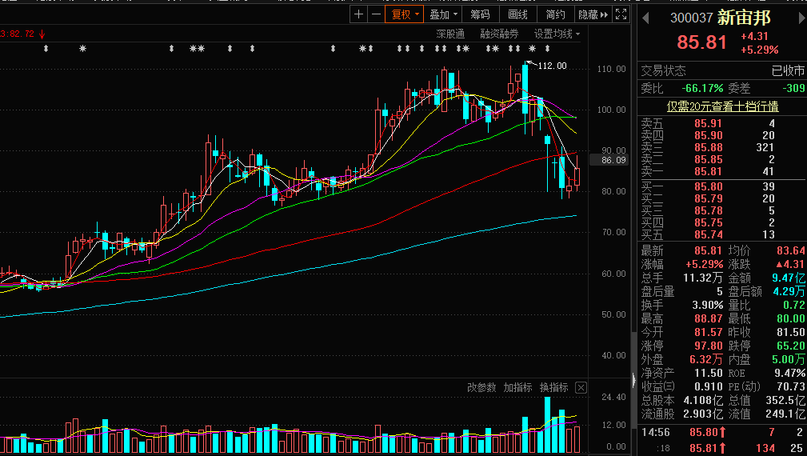
Task: Click the 跌停 limit-down price 65.20
Action: (790, 346)
